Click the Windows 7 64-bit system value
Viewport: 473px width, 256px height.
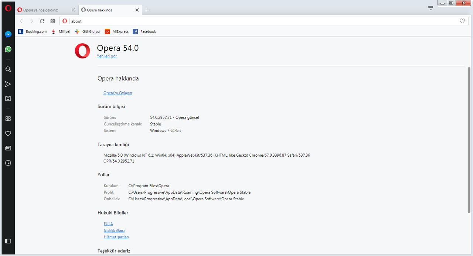point(166,131)
